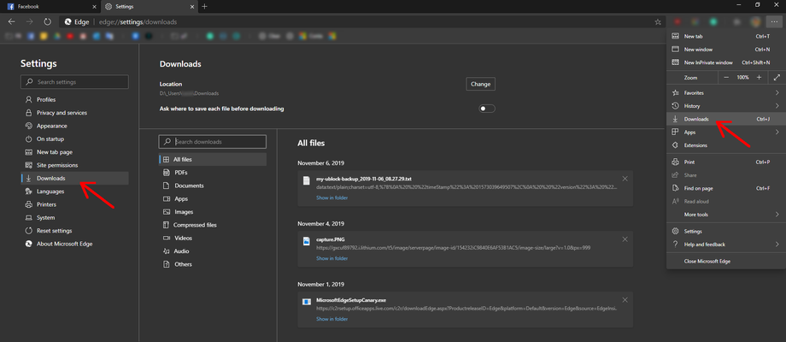Toggle Ask where to save each file
The height and width of the screenshot is (342, 786).
coord(487,109)
